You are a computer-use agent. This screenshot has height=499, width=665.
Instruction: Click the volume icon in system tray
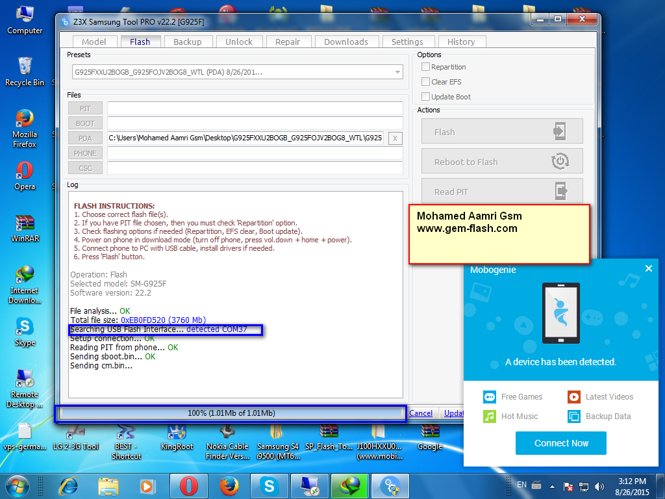599,486
